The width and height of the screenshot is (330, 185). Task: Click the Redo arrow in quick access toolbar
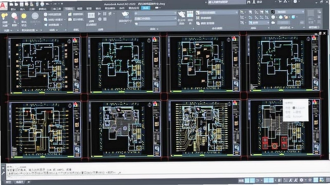point(54,4)
